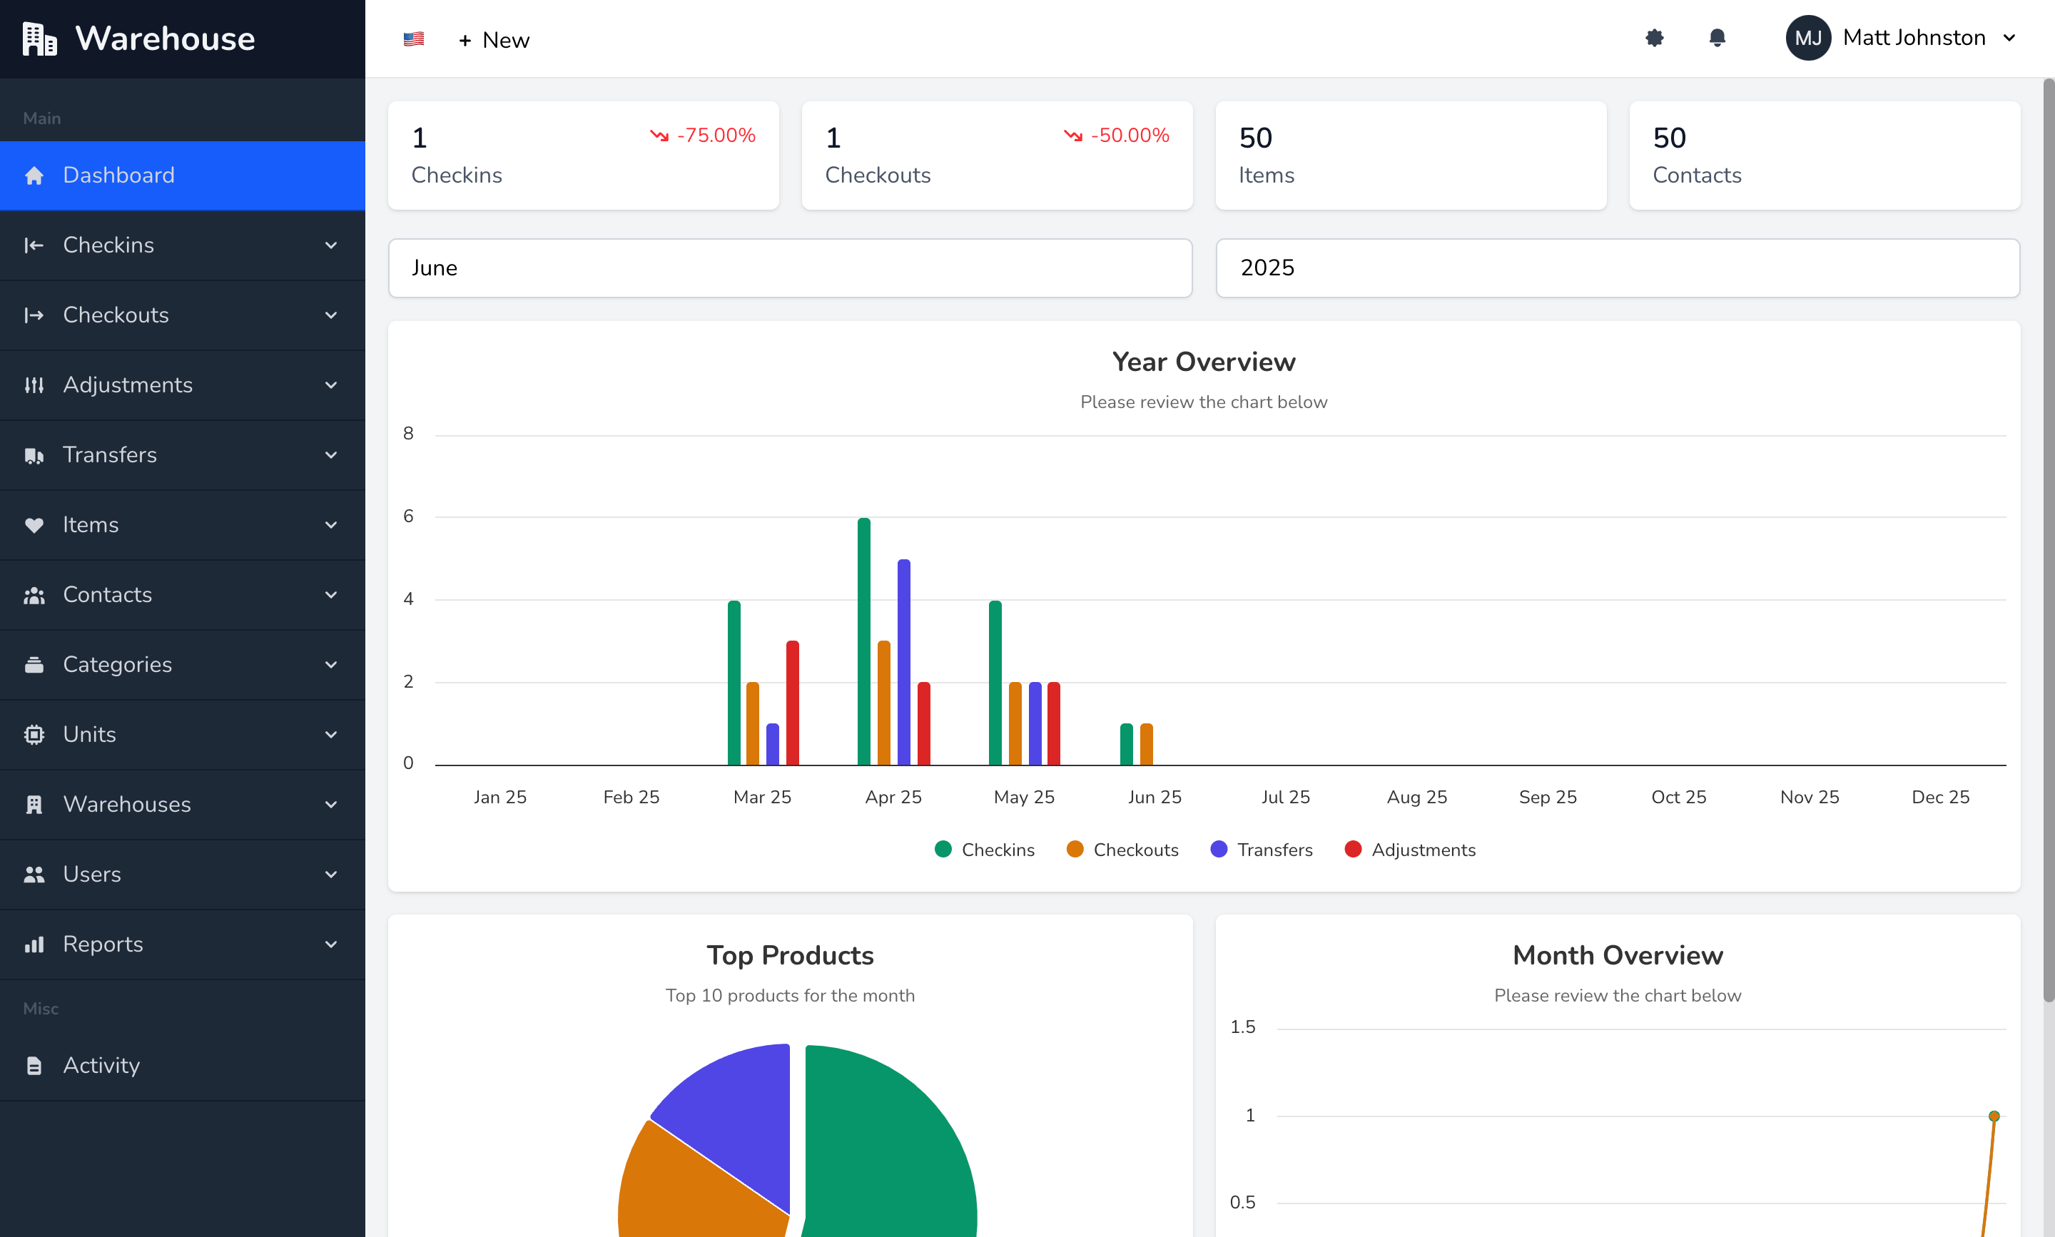Open Reports using the bar chart icon

pos(34,945)
